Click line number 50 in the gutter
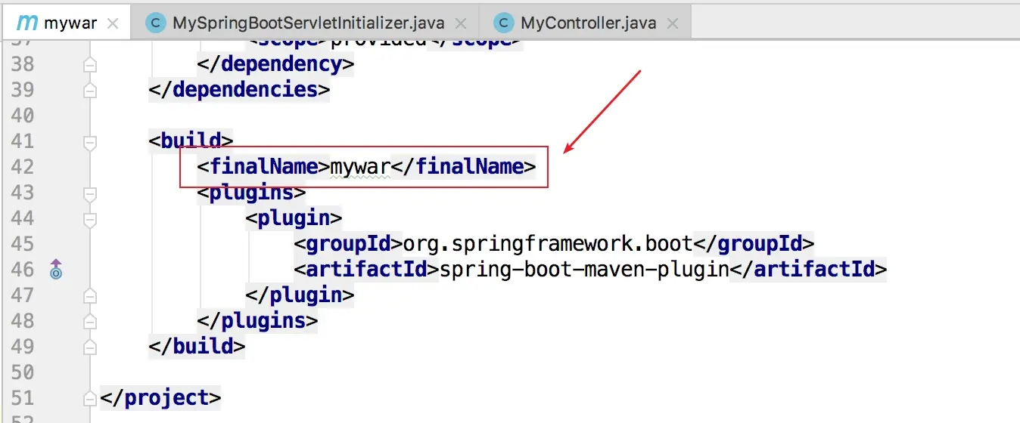The image size is (1020, 423). coord(23,372)
